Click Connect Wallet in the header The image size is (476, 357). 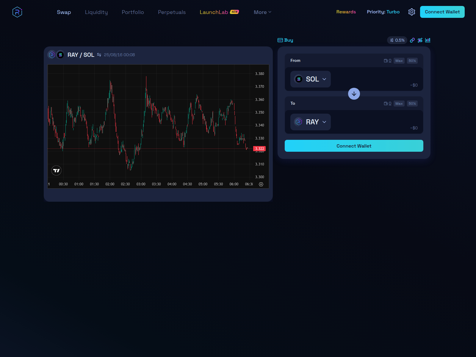pos(442,12)
